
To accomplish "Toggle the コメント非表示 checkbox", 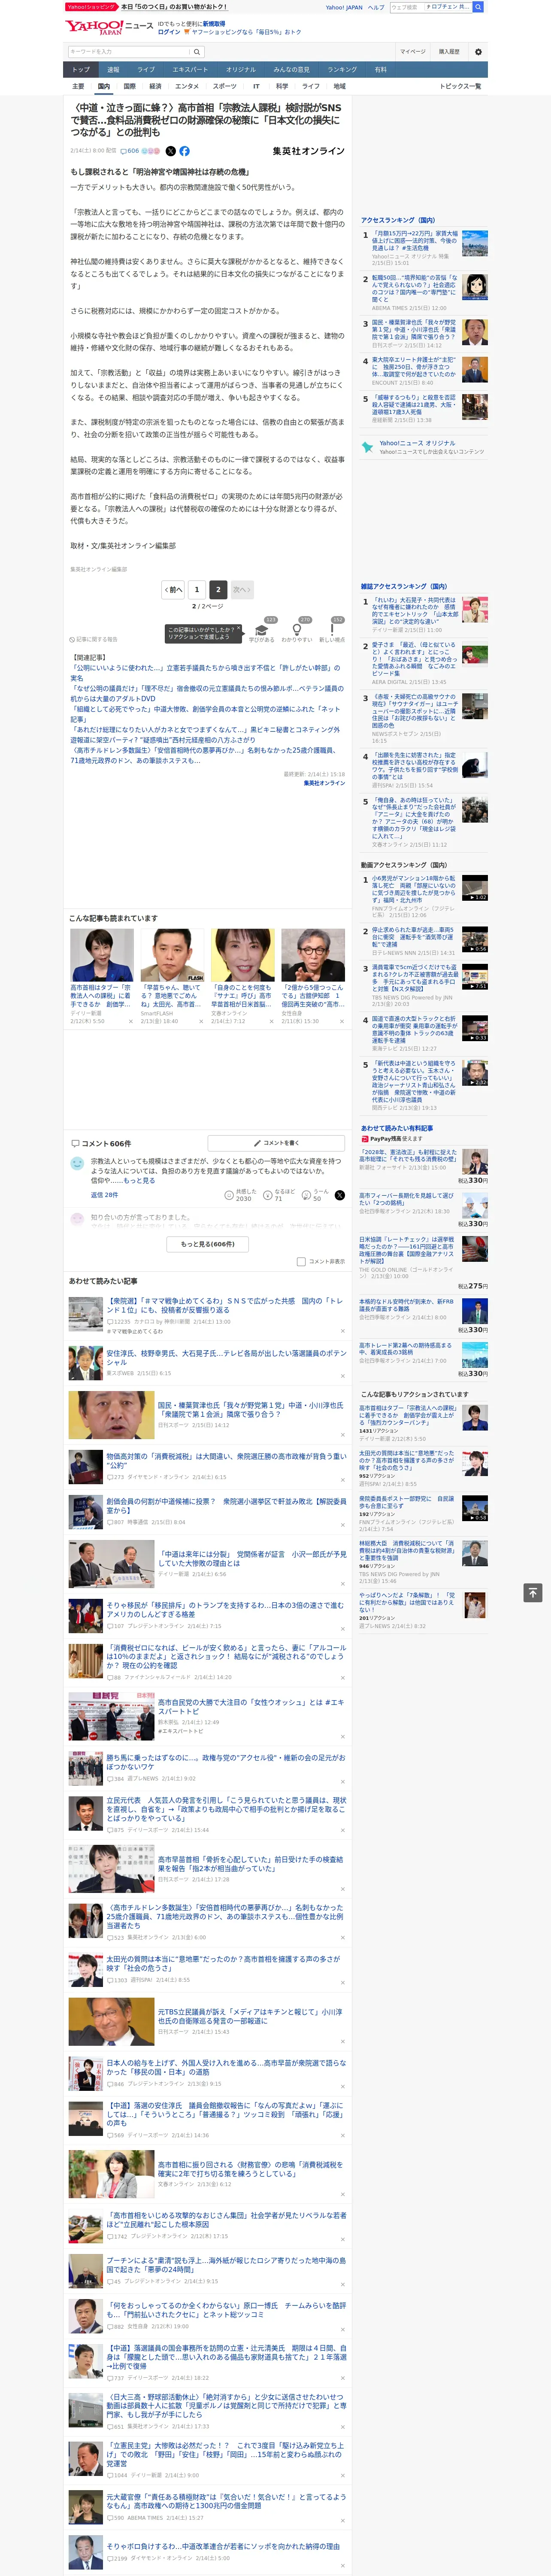I will 301,1261.
